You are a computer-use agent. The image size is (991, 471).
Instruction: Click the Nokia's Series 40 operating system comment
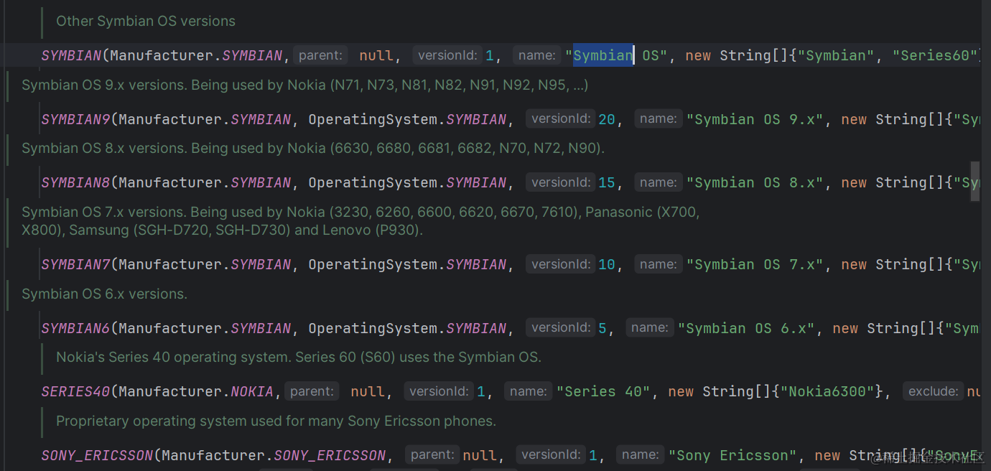[299, 357]
